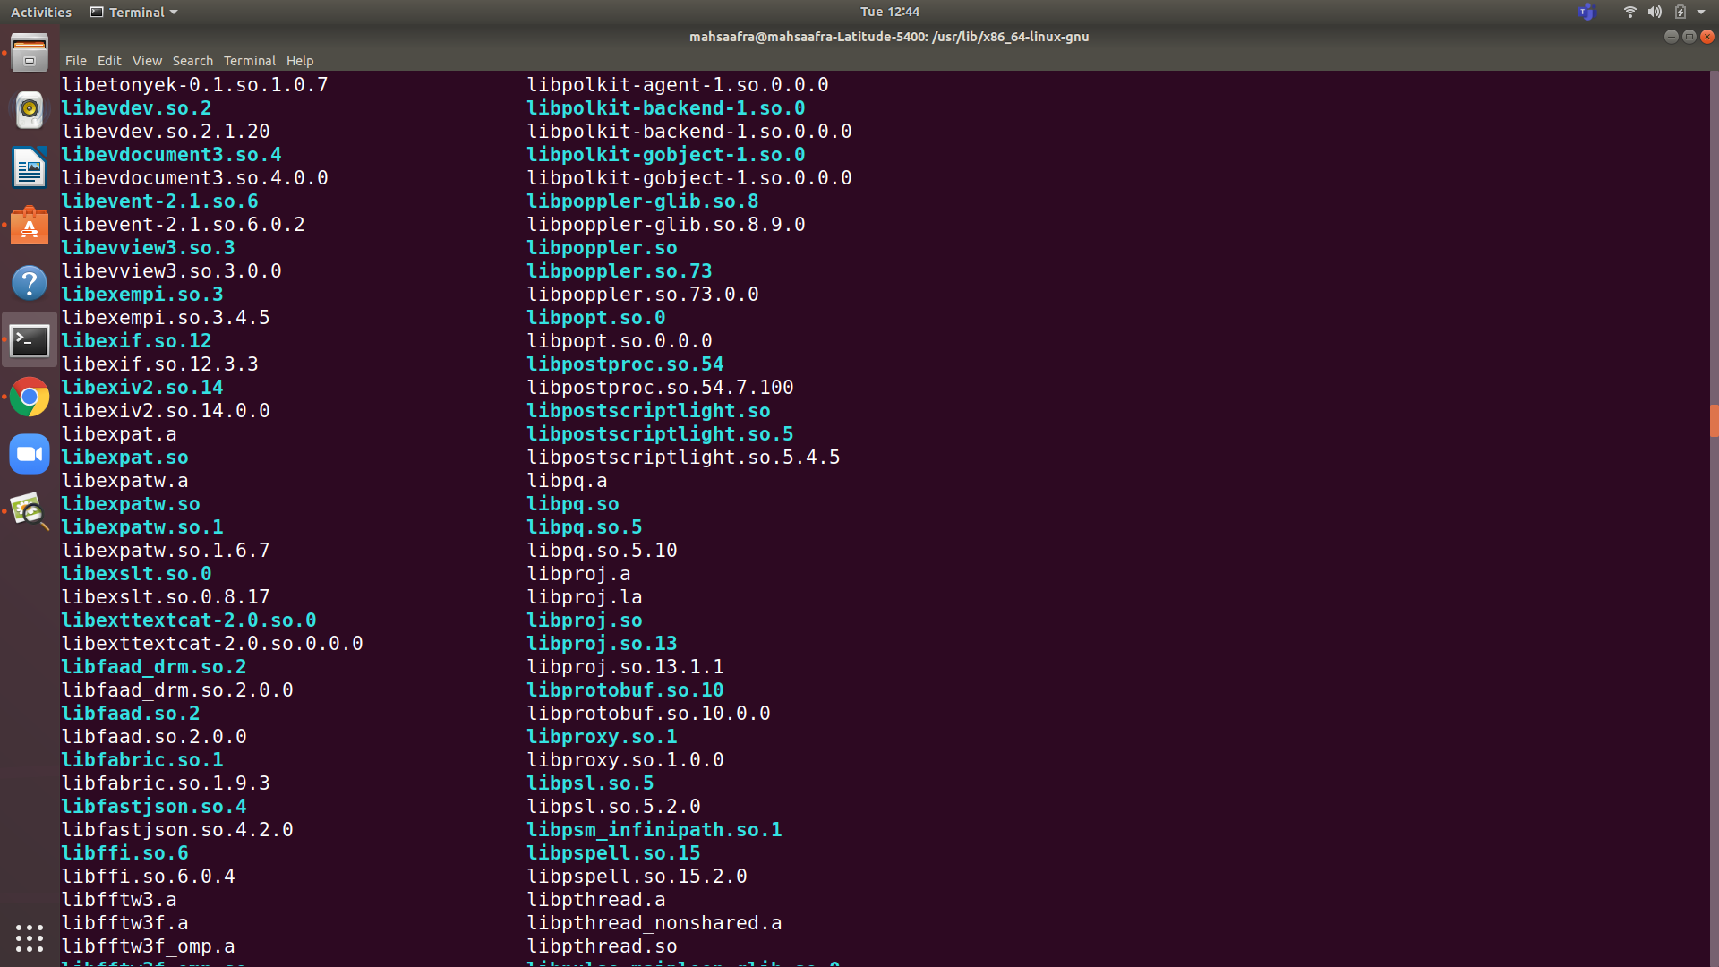
Task: Click the volume speaker indicator
Action: [1655, 12]
